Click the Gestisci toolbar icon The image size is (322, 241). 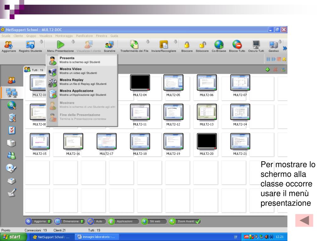(273, 45)
